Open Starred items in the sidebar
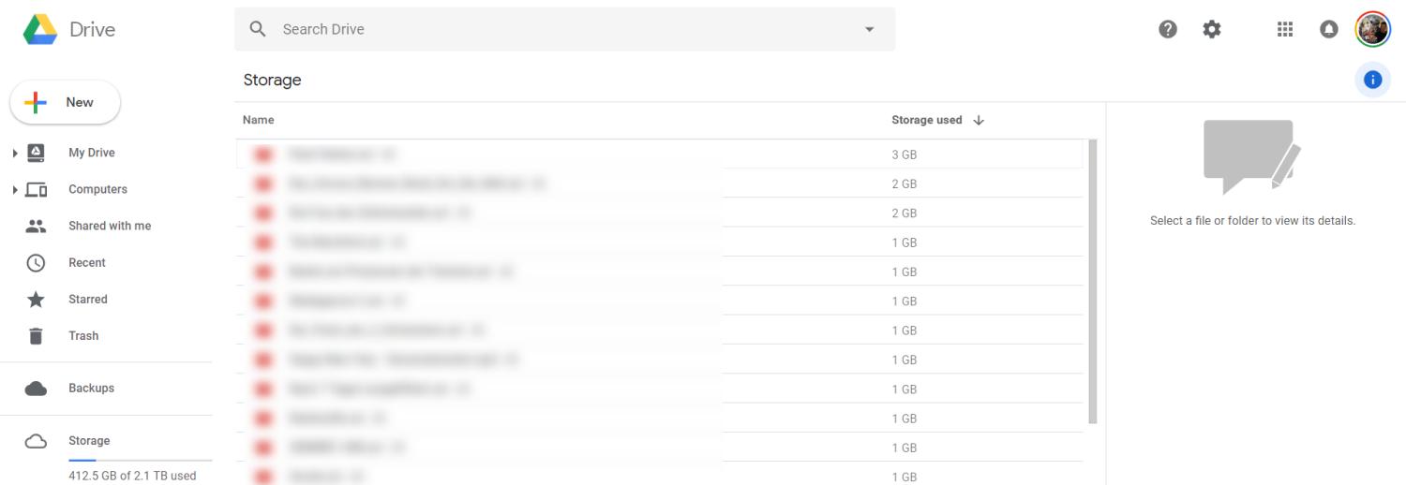The height and width of the screenshot is (485, 1406). pos(87,299)
